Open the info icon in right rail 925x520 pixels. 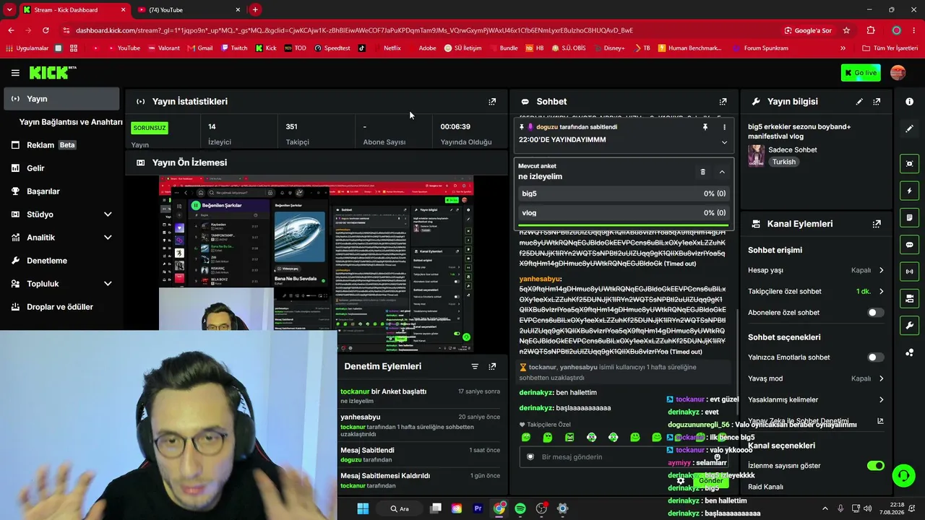(x=909, y=102)
